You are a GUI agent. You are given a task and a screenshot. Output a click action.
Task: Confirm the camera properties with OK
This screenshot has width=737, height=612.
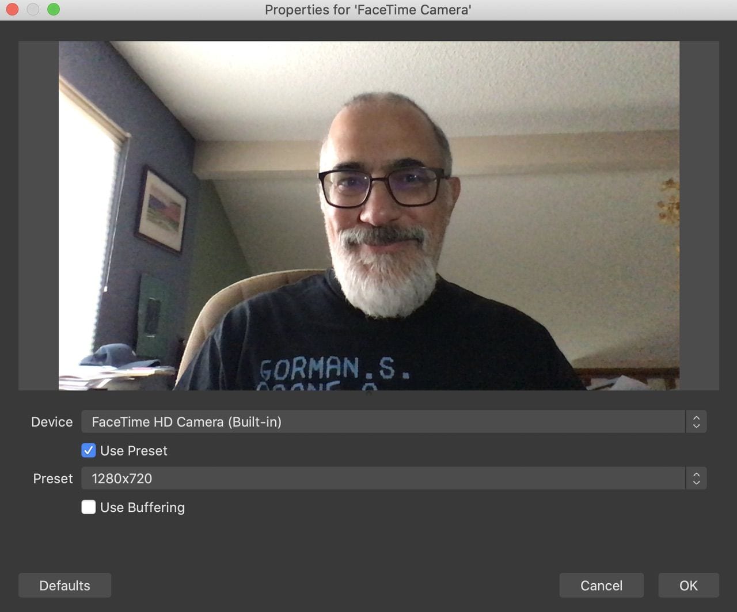click(688, 586)
